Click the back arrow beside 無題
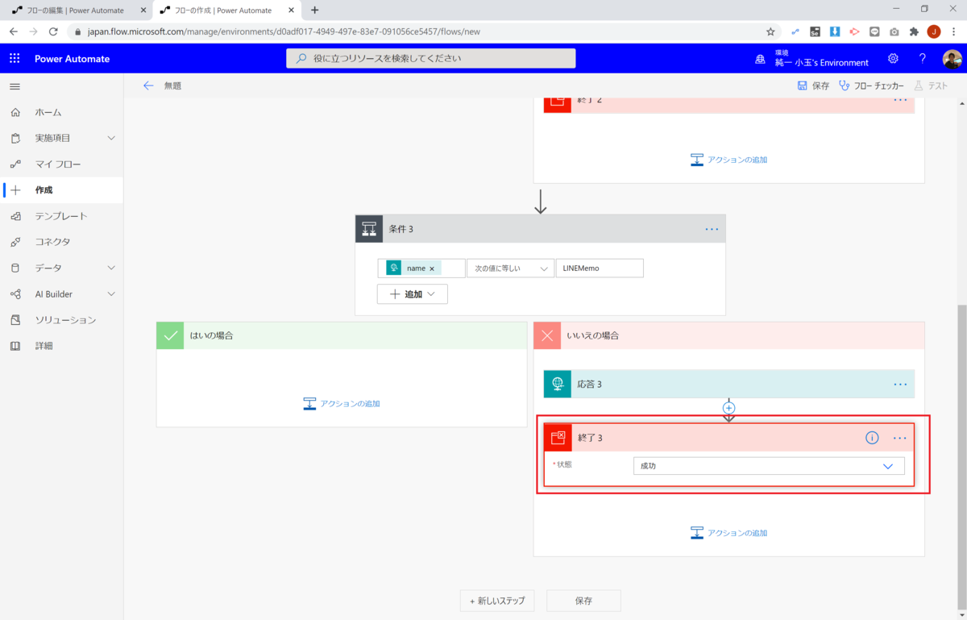967x620 pixels. [x=148, y=85]
